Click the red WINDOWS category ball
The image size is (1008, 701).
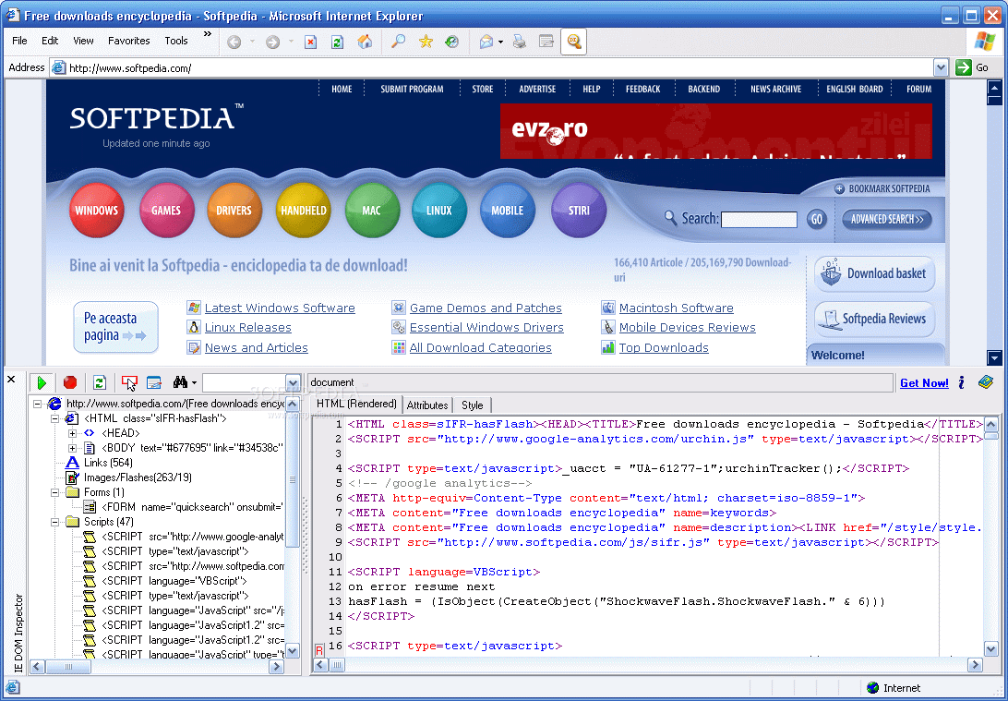(96, 211)
